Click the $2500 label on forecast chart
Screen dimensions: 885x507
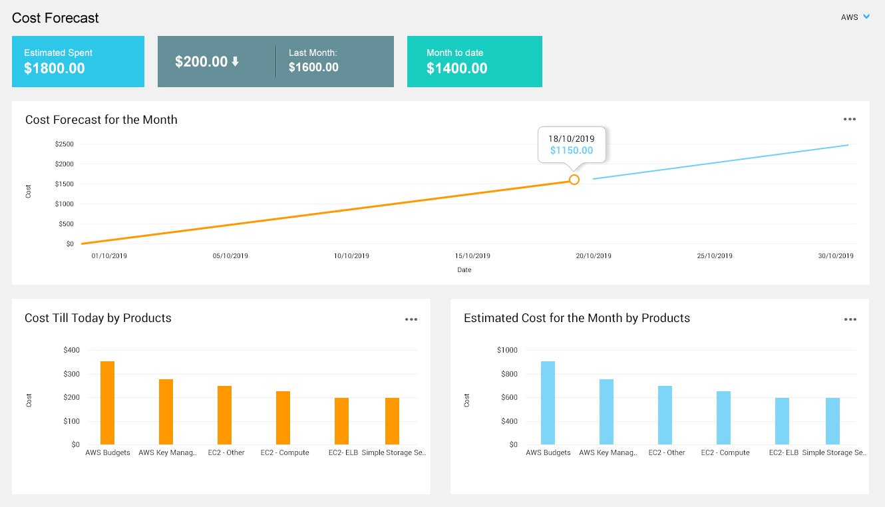[65, 144]
